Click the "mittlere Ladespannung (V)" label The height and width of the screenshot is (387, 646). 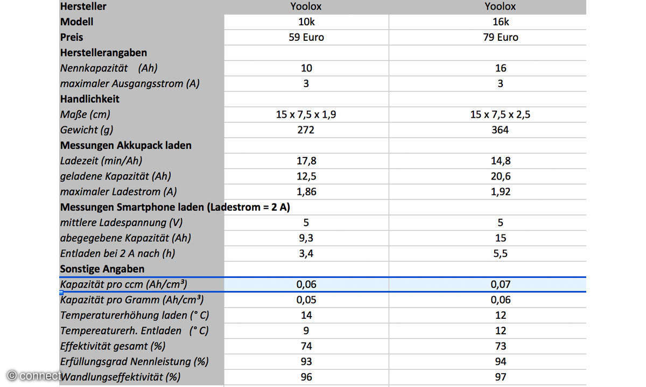click(x=121, y=223)
